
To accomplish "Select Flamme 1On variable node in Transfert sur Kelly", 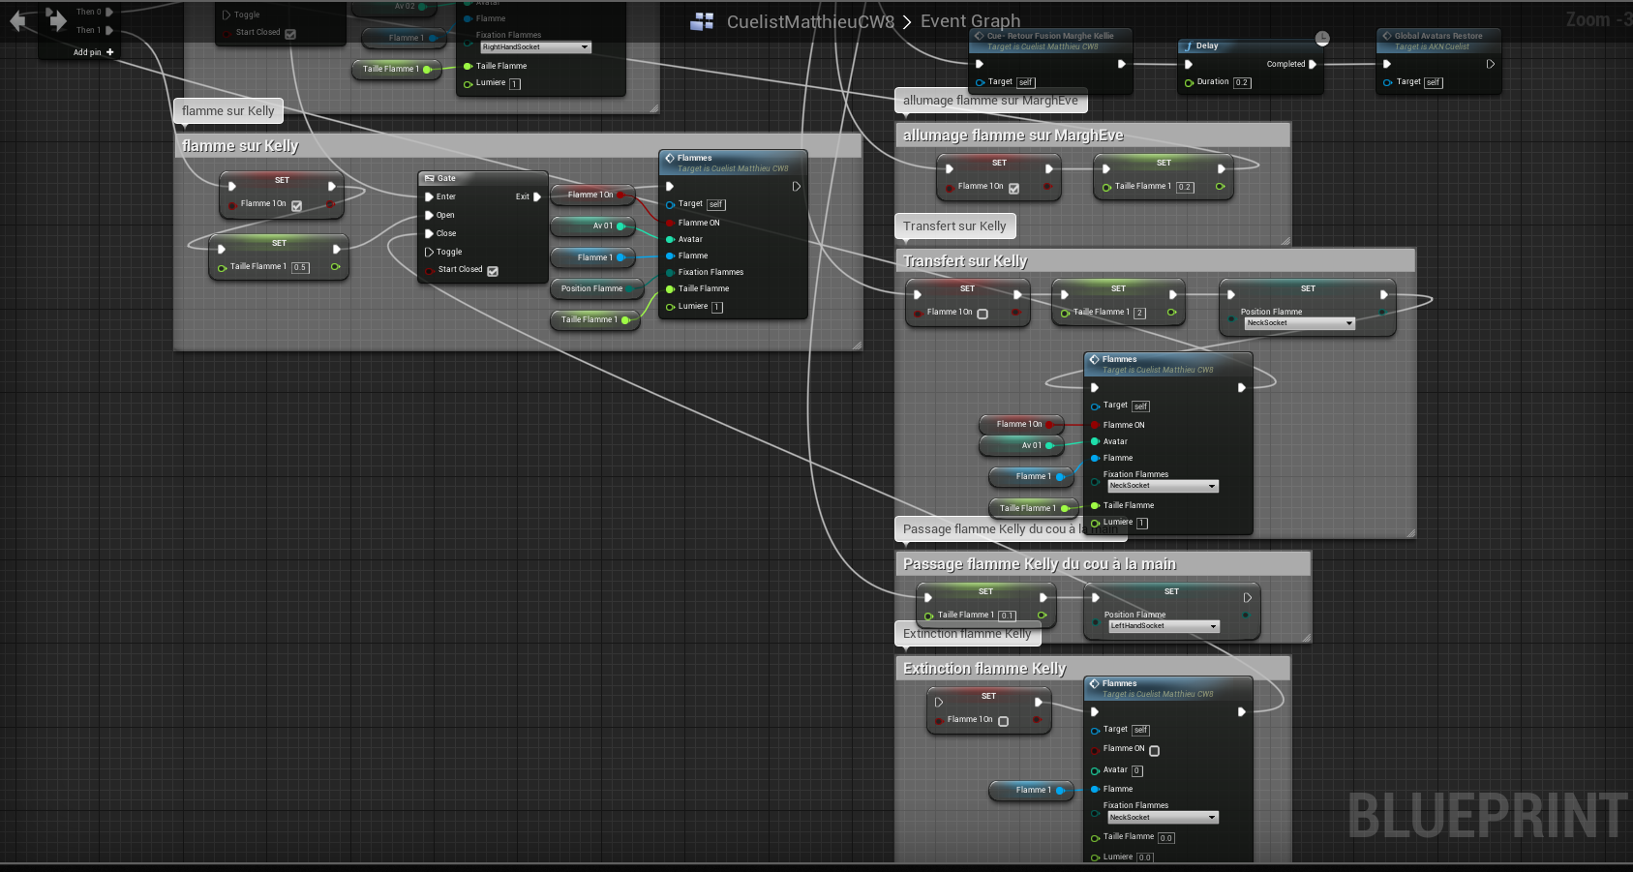I will [1022, 424].
